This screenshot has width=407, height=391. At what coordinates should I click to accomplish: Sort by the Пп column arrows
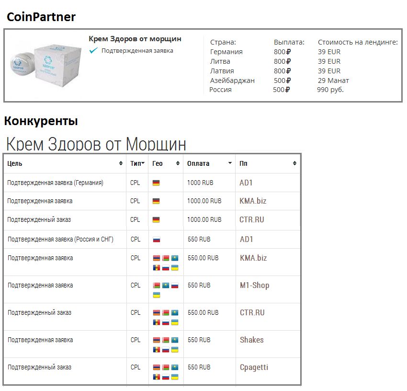[294, 163]
